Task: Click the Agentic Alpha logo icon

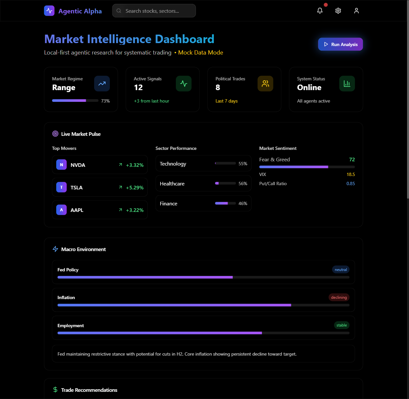Action: coord(49,11)
